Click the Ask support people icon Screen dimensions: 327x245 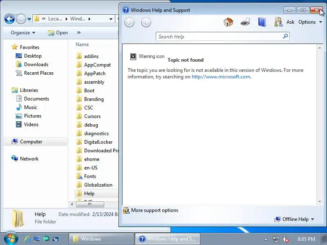(278, 22)
